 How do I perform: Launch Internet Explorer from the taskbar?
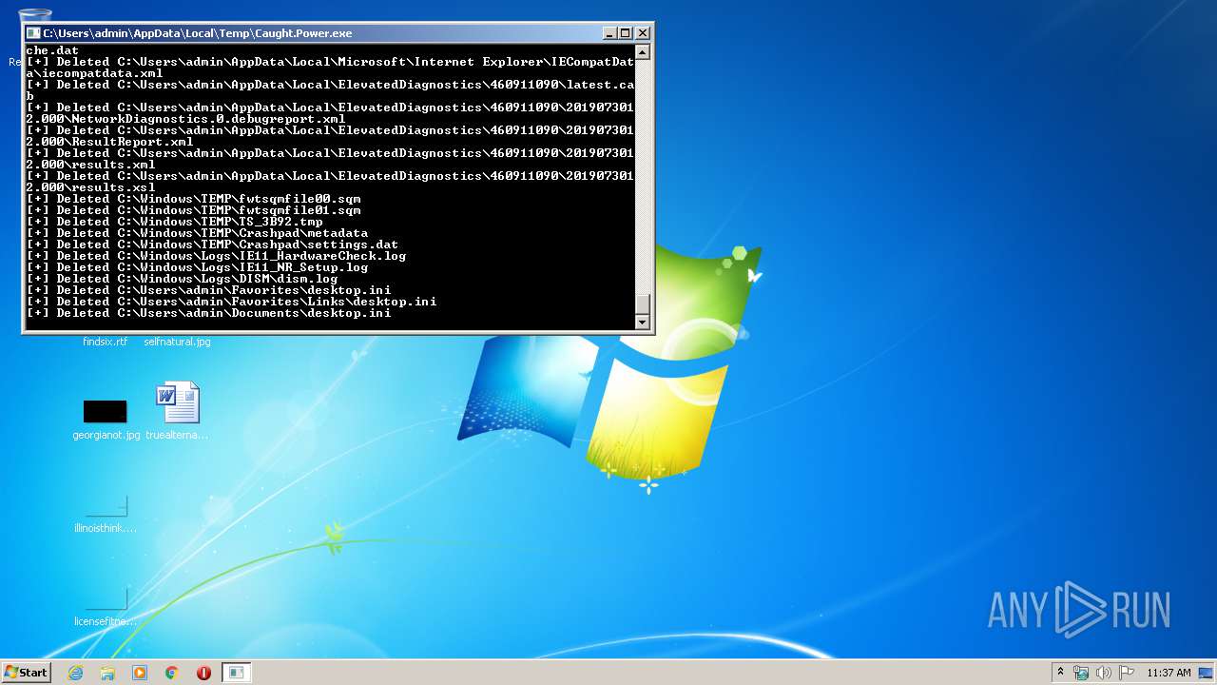point(76,673)
